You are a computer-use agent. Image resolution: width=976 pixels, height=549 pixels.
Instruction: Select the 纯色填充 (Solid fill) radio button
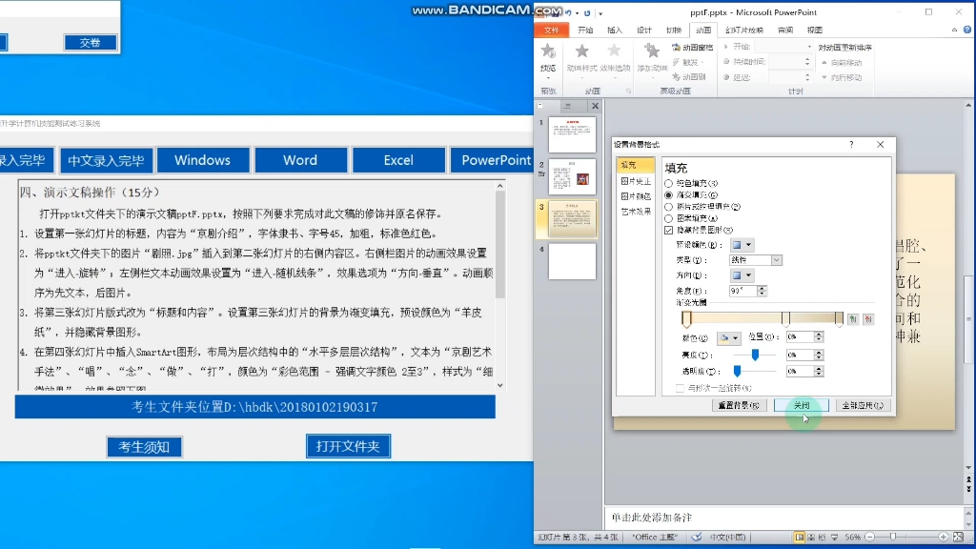670,184
